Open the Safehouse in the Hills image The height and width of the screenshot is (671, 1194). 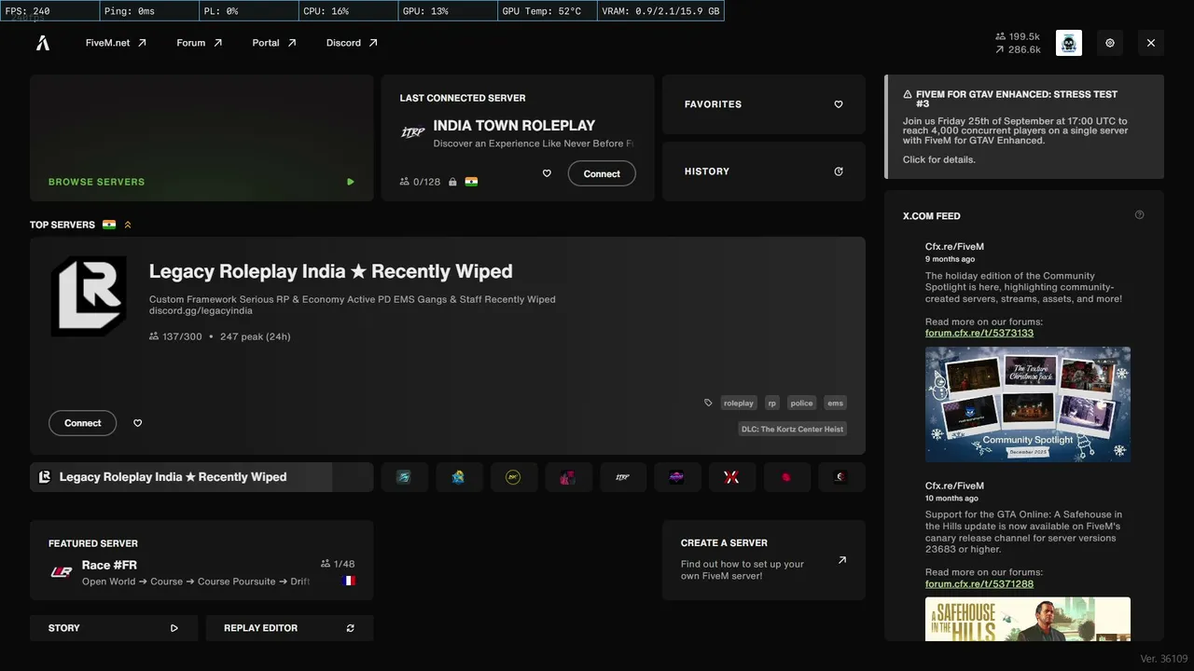tap(1028, 619)
